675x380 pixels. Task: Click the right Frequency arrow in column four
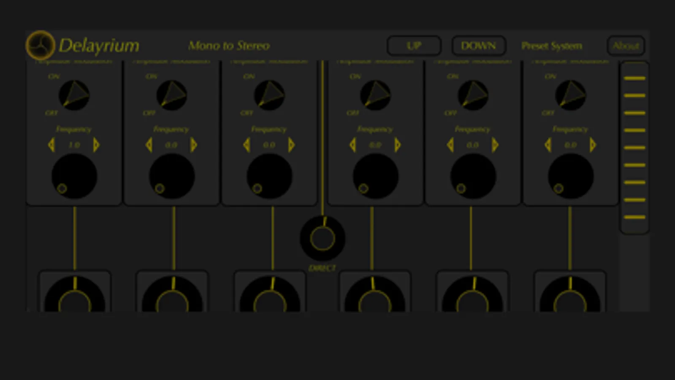pos(397,145)
